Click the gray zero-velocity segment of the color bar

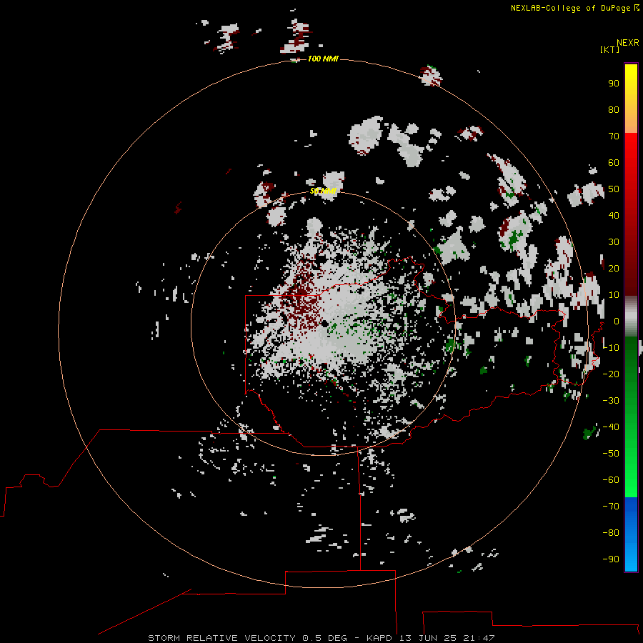pos(631,316)
